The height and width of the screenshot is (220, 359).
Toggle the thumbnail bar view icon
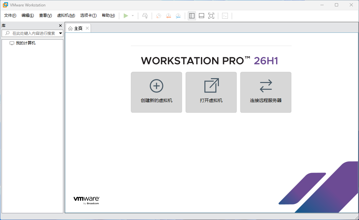pos(202,16)
